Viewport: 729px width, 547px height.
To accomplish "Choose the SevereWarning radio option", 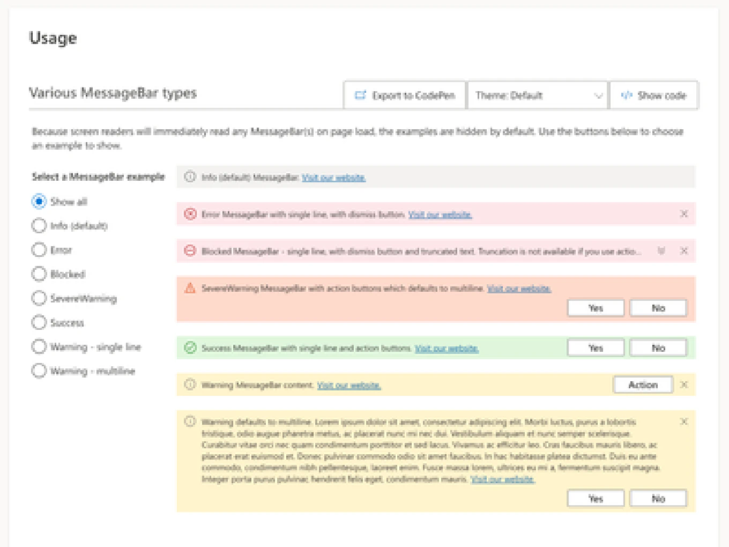I will [39, 298].
